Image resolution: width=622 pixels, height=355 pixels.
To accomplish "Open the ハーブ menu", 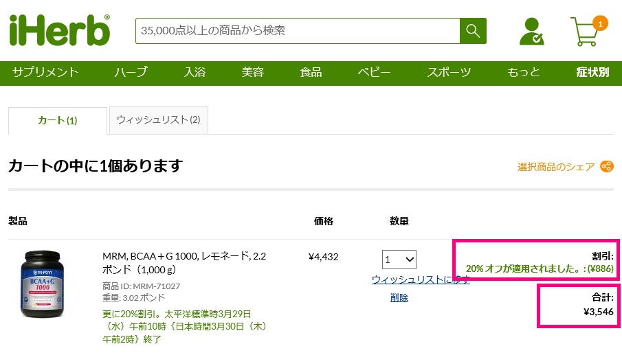I will [x=131, y=72].
